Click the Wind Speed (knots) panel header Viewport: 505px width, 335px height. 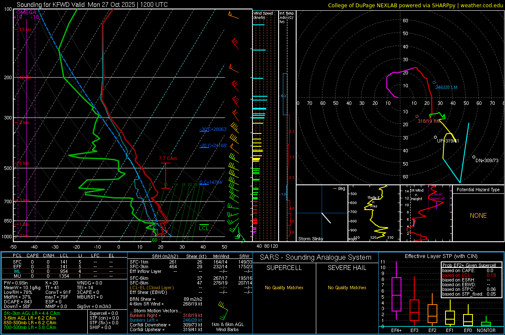[263, 15]
